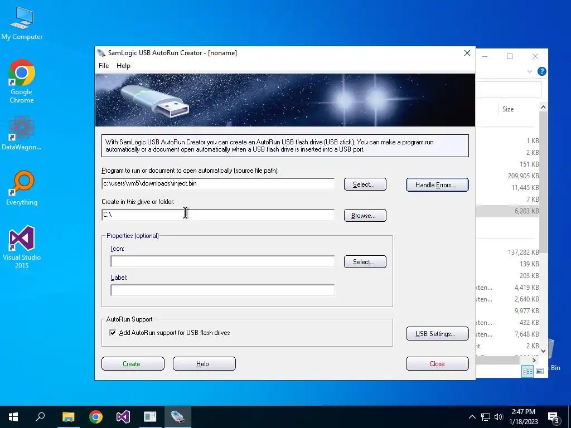
Task: Focus the source file path field
Action: (x=218, y=183)
